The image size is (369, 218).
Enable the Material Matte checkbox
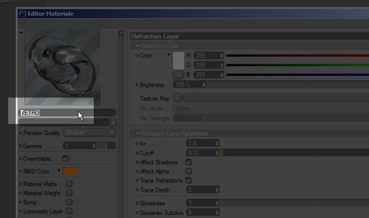69,184
